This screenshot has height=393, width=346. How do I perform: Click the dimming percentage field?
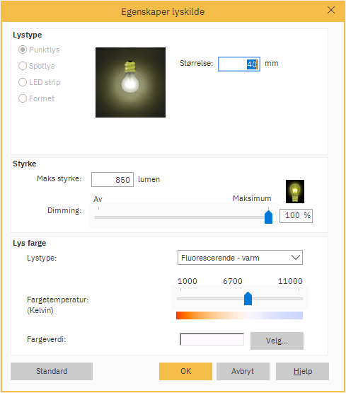[296, 216]
